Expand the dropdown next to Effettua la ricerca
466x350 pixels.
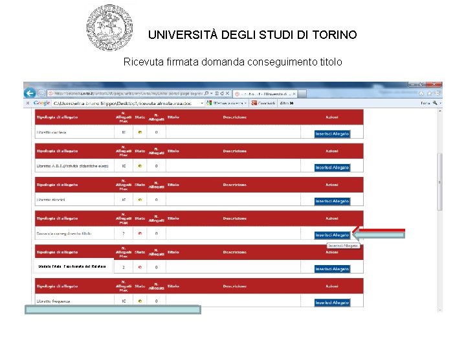[245, 103]
